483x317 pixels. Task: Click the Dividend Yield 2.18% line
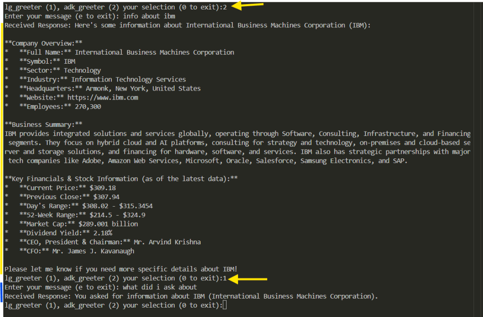(66, 233)
